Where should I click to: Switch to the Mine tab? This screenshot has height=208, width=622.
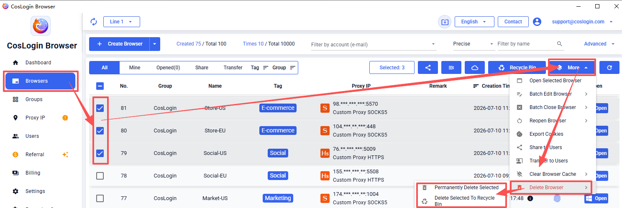point(135,68)
